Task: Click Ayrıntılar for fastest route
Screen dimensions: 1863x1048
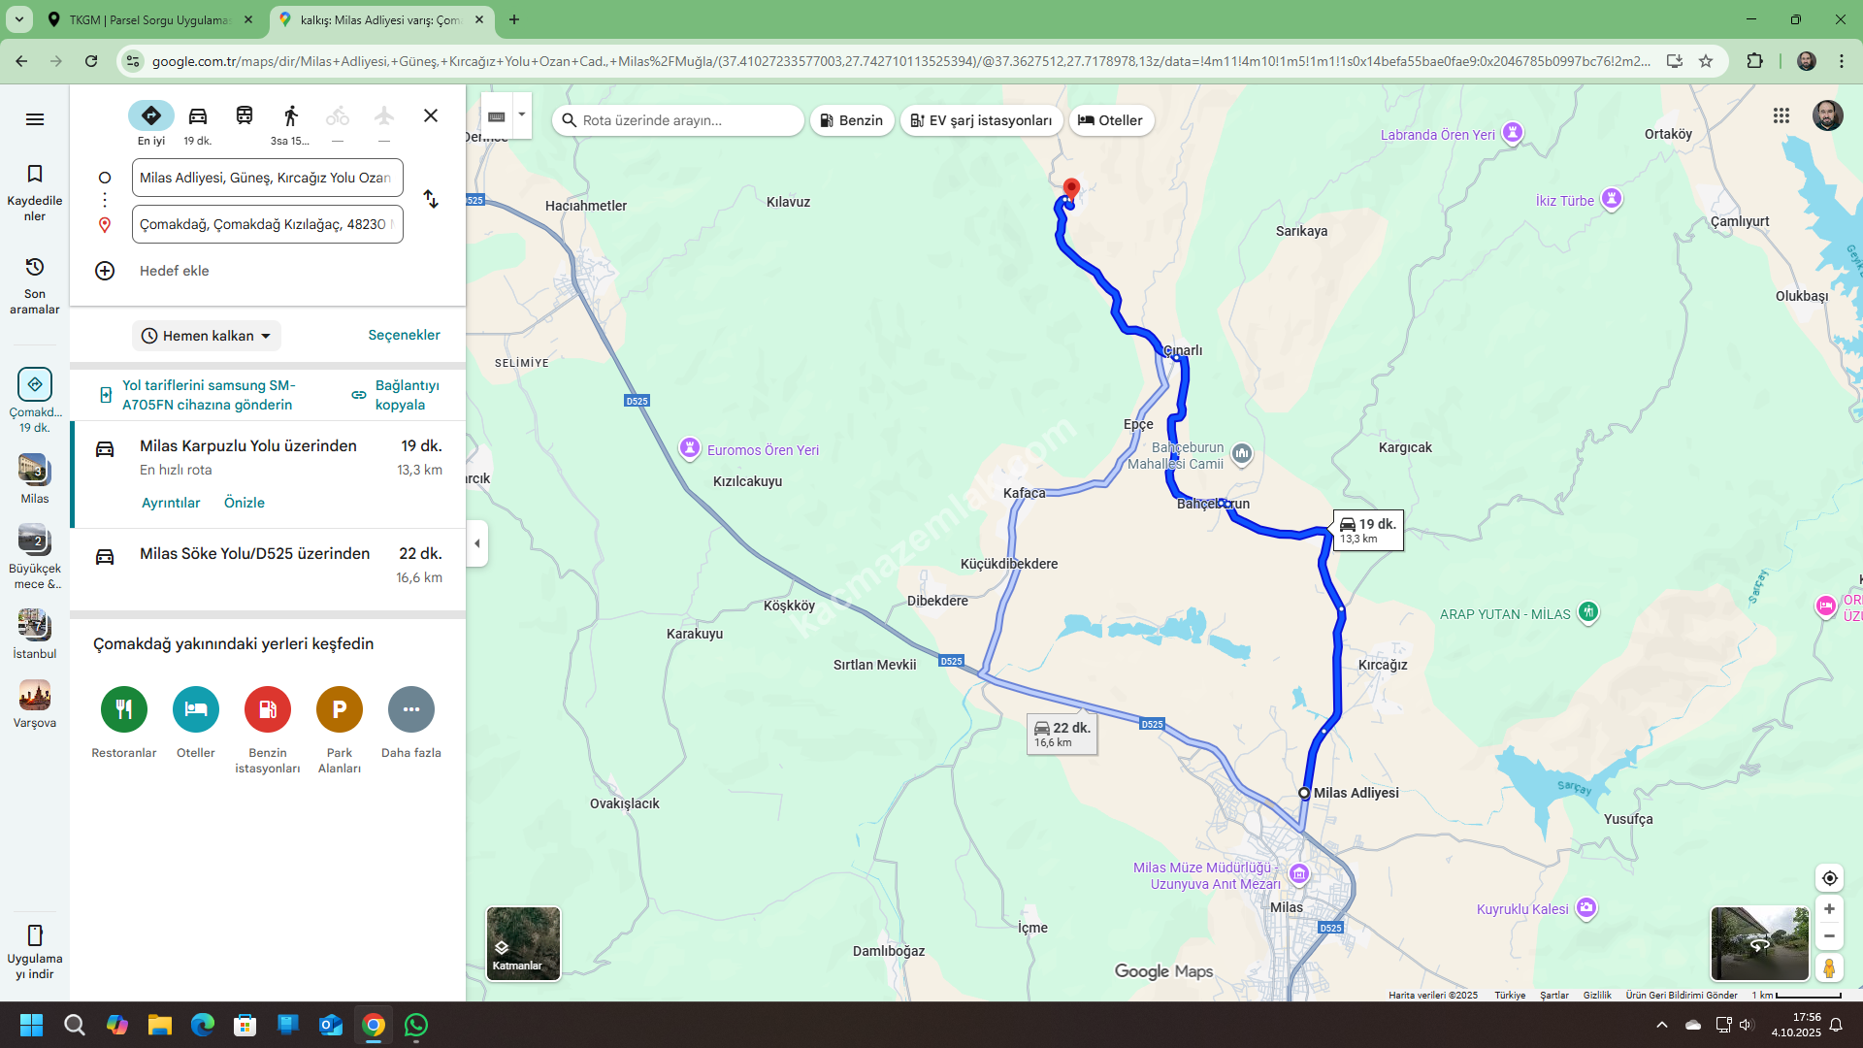Action: [171, 503]
